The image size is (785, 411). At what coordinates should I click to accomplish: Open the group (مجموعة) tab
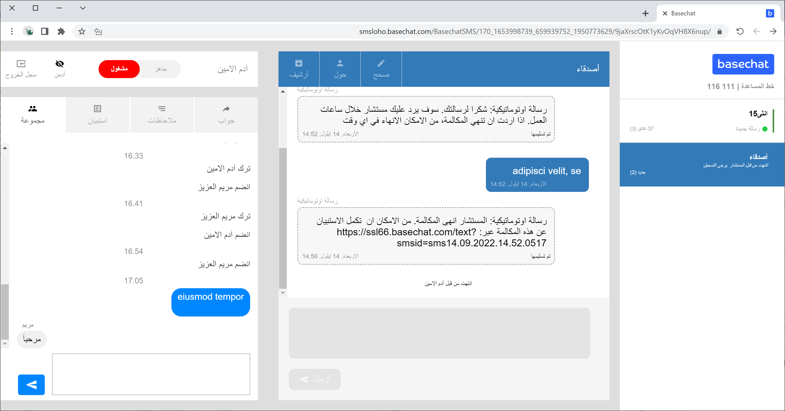33,114
